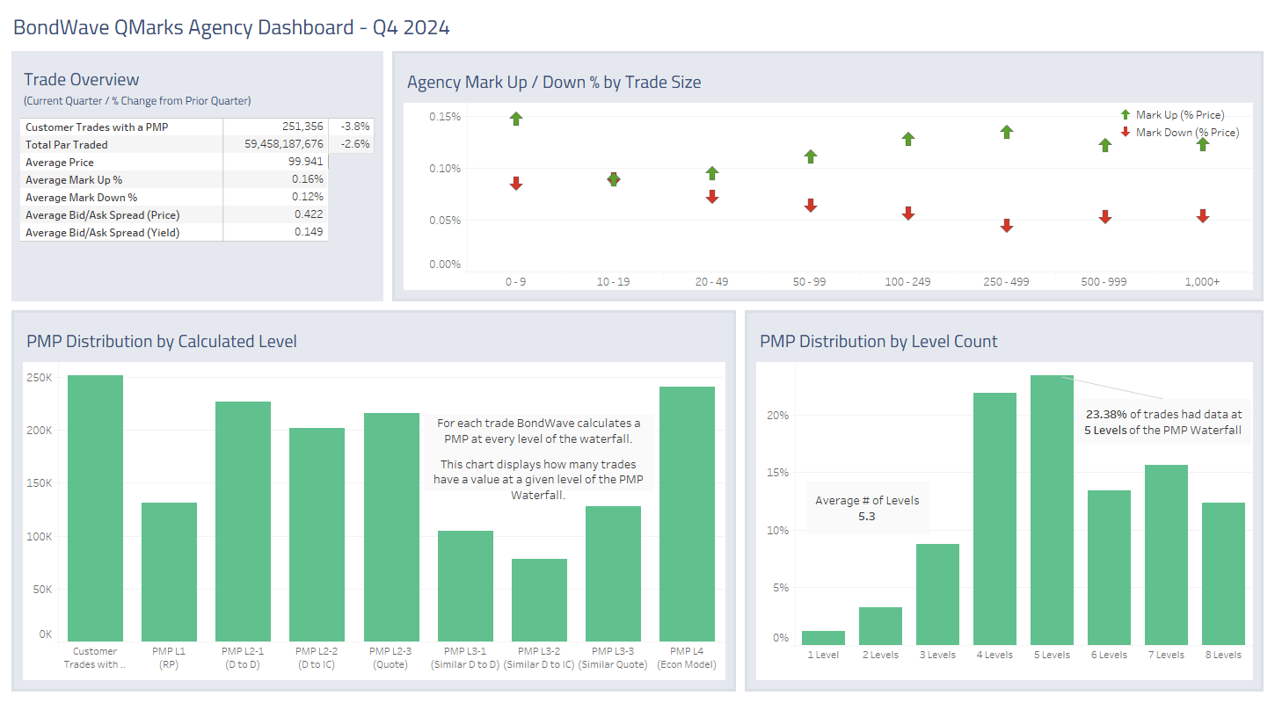Click the Mark Up arrow for 500 - 999
The height and width of the screenshot is (703, 1275).
(x=1105, y=145)
